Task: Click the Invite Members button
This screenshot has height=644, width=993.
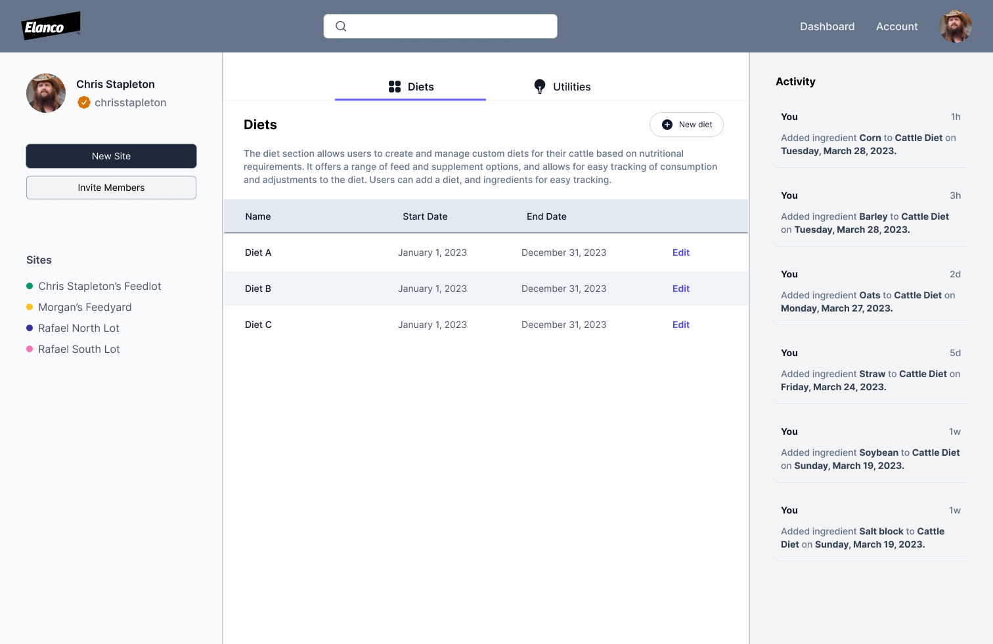Action: tap(111, 188)
